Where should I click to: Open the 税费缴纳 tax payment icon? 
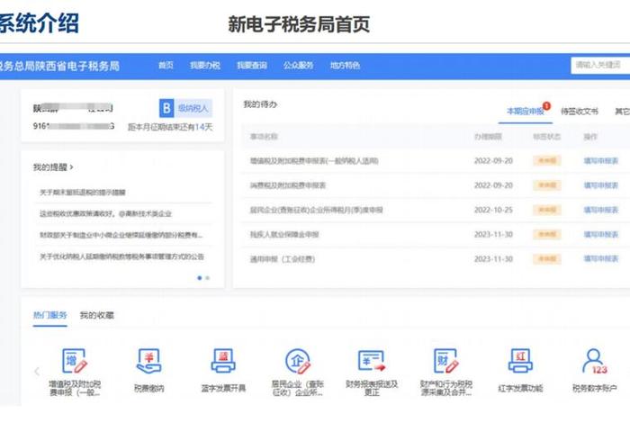coord(148,361)
